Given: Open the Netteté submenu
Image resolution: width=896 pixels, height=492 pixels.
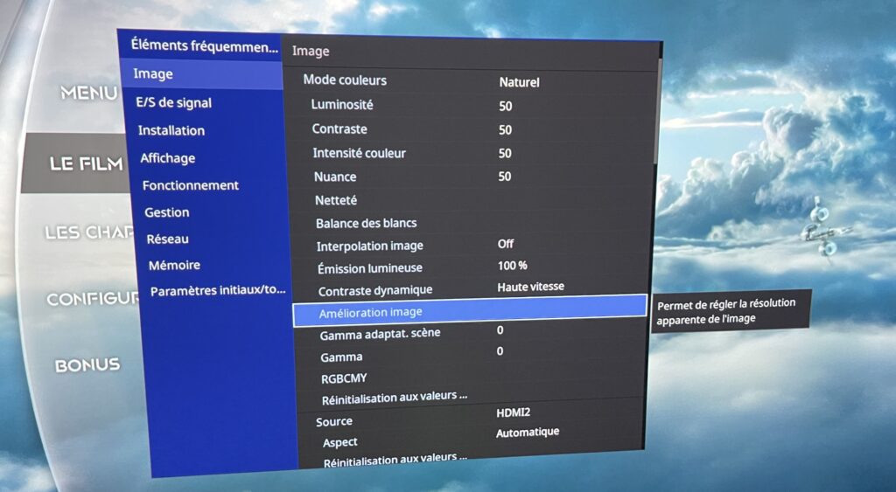Looking at the screenshot, I should 336,200.
